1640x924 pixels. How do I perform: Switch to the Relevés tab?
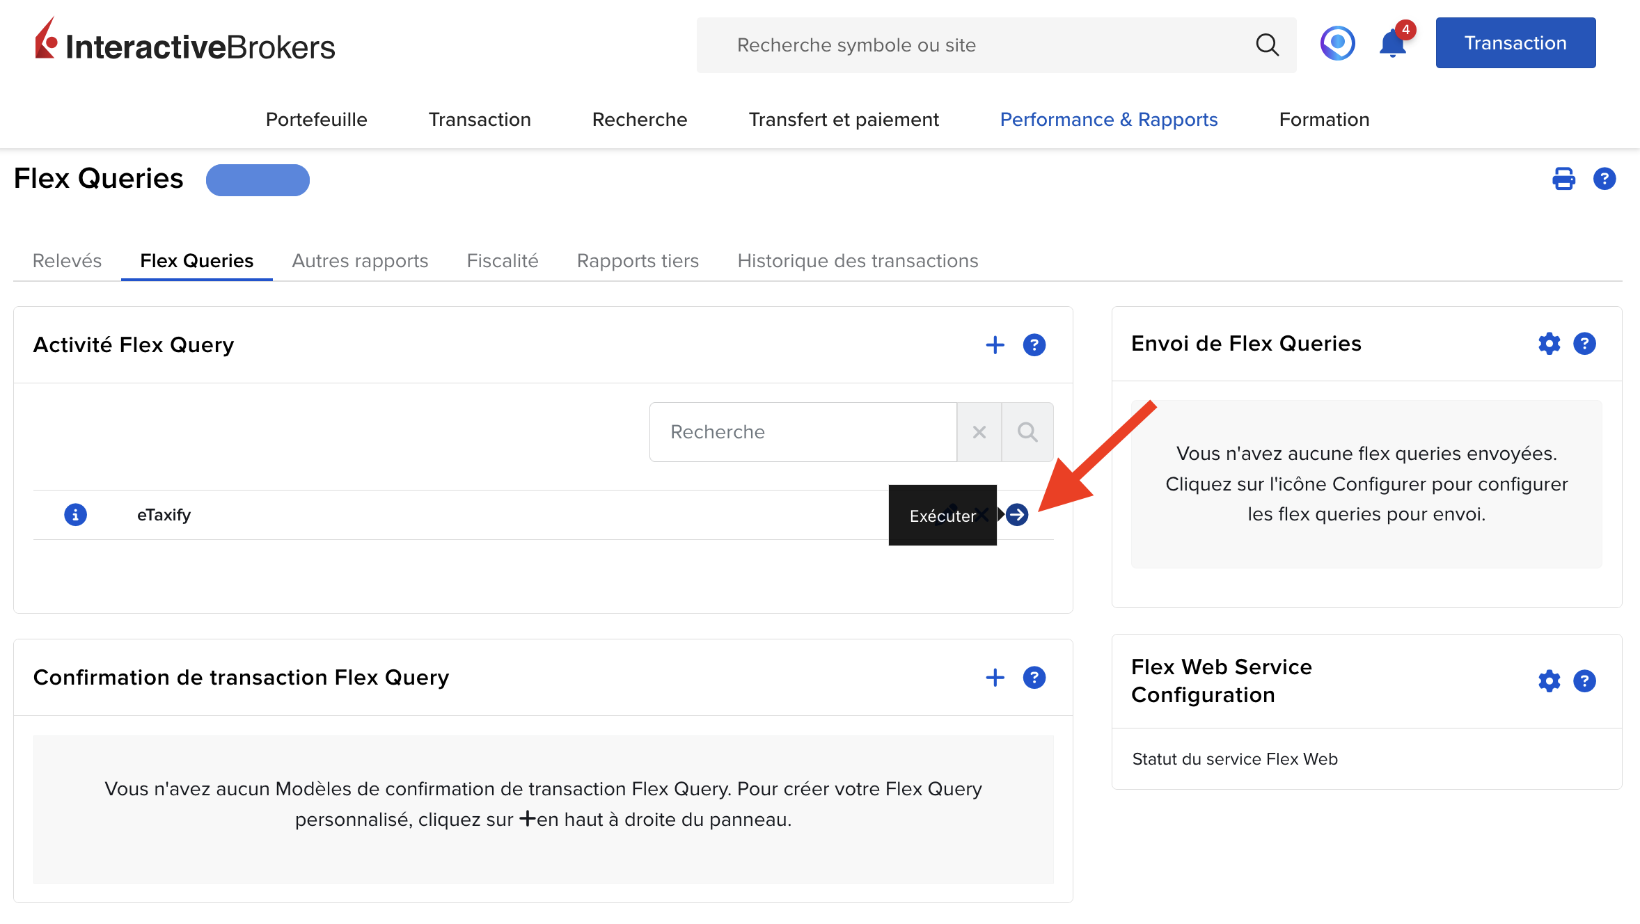coord(67,261)
